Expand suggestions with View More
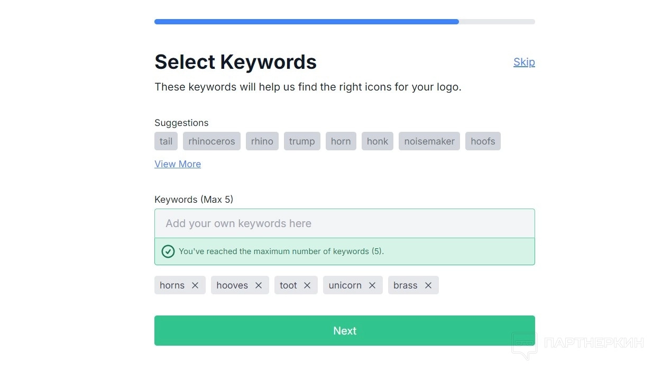 pos(178,164)
